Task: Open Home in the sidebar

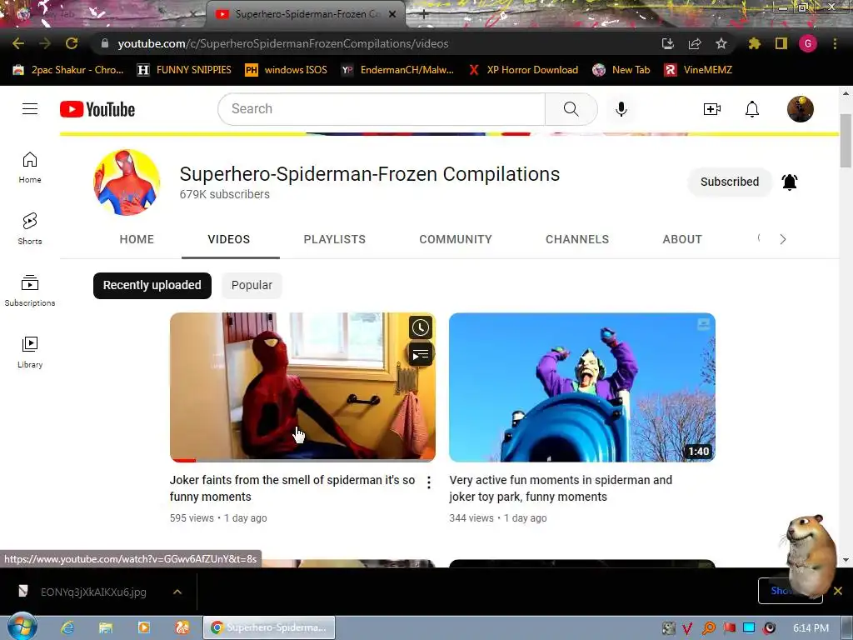Action: point(30,167)
